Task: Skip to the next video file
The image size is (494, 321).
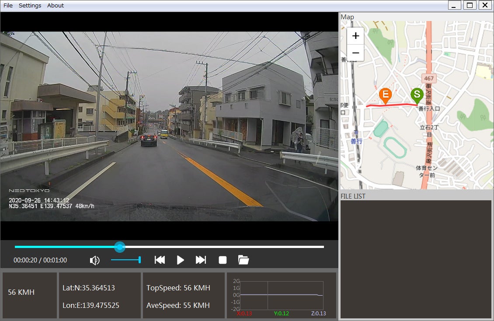Action: [201, 260]
